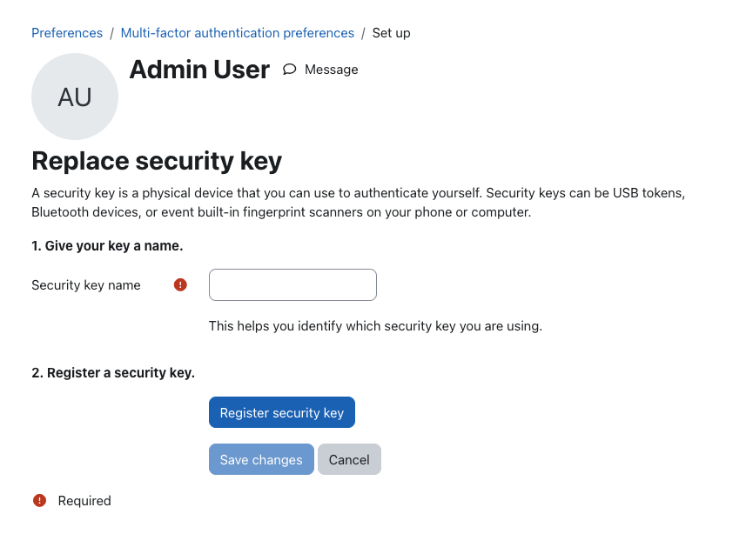Click the Required legend text
The image size is (753, 554).
tap(84, 501)
